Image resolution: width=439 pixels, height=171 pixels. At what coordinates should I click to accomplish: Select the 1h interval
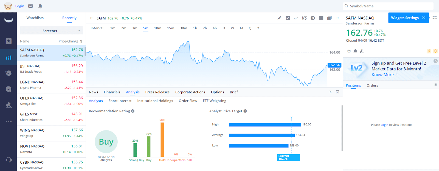195,28
